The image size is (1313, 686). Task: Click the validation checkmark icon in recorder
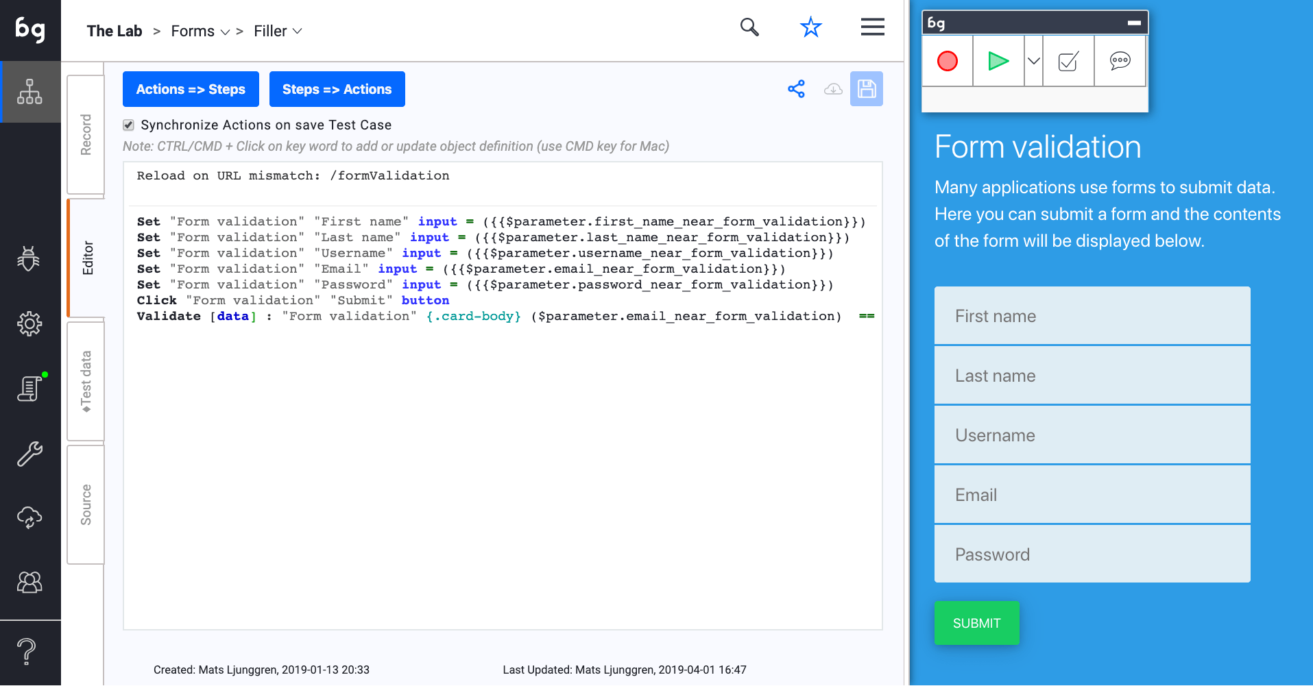coord(1068,62)
